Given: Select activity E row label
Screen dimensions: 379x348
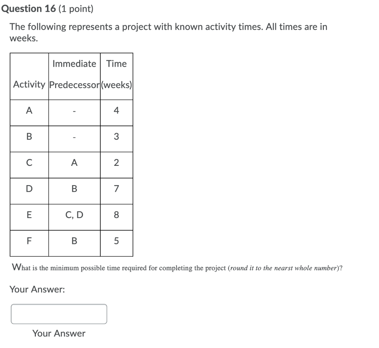Looking at the screenshot, I should (29, 217).
